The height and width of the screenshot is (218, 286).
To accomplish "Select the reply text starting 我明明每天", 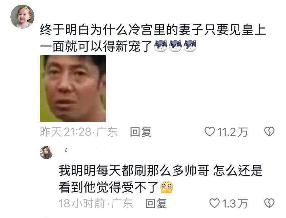I will (161, 179).
